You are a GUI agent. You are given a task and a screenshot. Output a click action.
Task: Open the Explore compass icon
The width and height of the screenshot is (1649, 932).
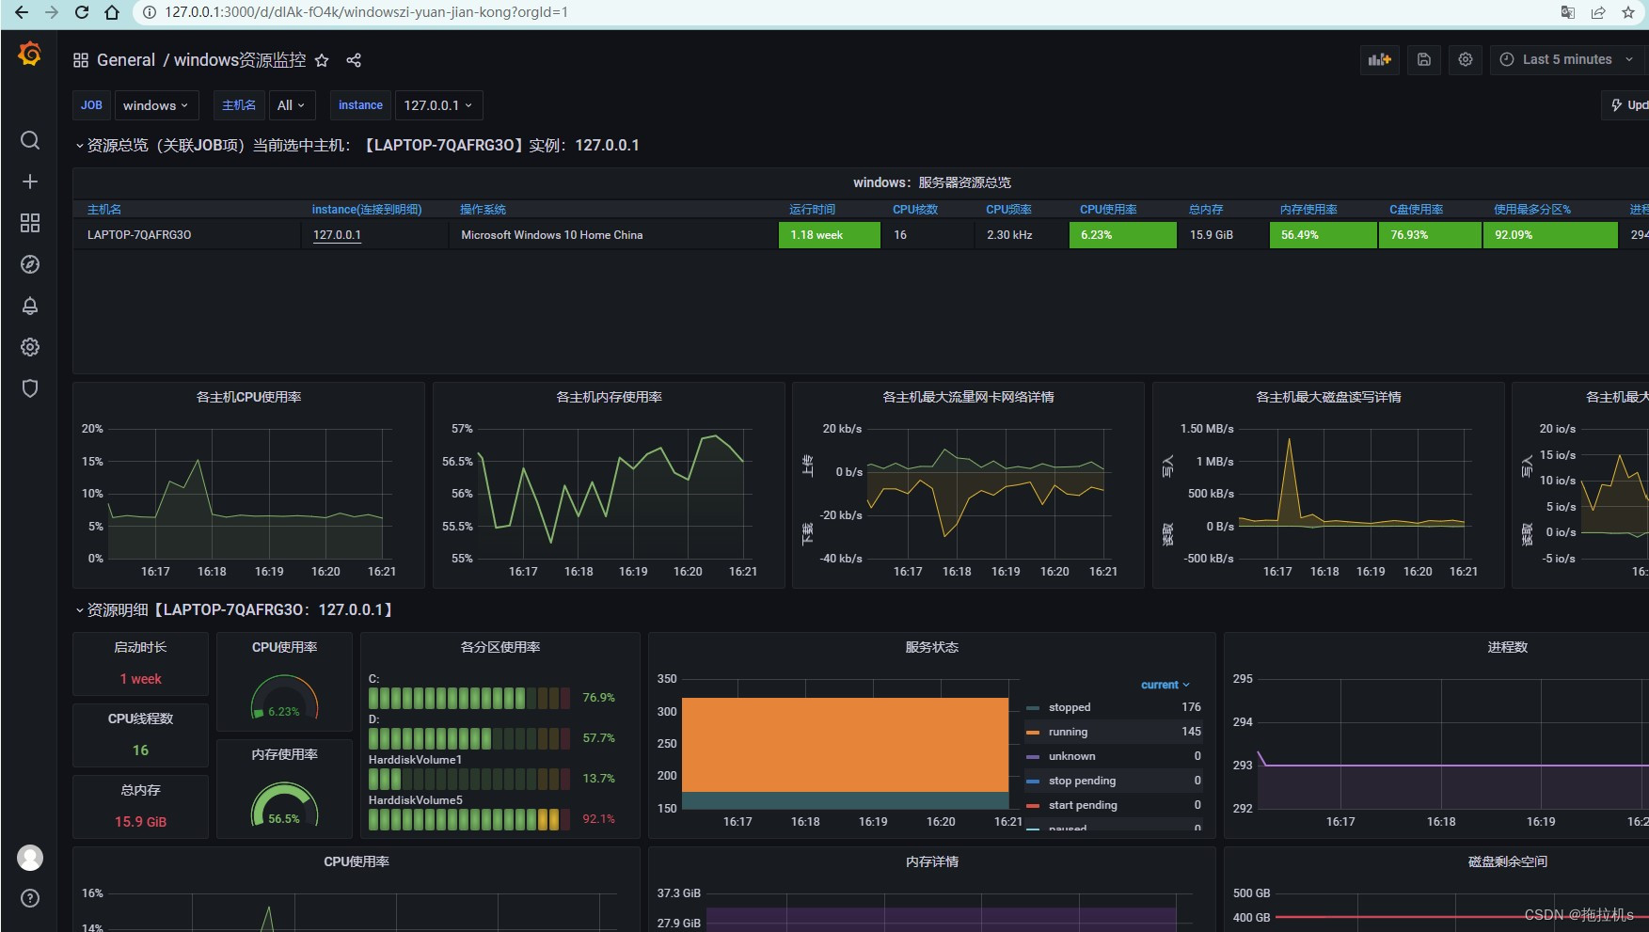pyautogui.click(x=30, y=264)
